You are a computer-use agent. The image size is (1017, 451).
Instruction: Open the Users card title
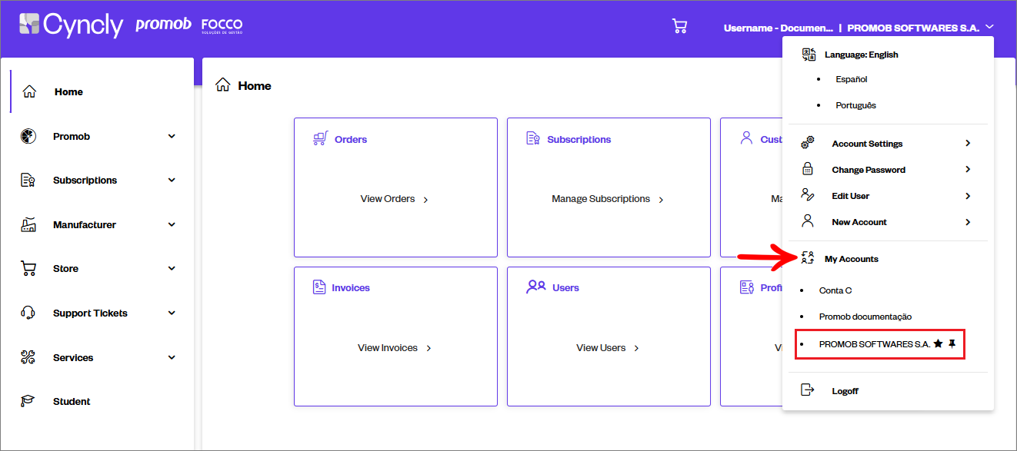point(565,288)
